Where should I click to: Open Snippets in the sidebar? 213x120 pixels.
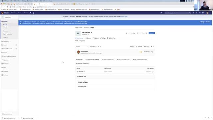pyautogui.click(x=6, y=71)
